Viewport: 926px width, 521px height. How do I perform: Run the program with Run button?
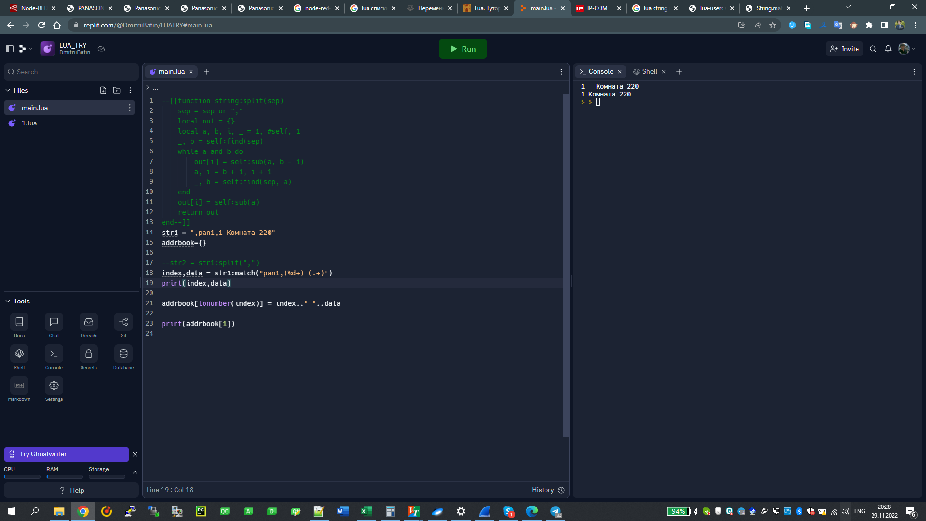pyautogui.click(x=463, y=49)
